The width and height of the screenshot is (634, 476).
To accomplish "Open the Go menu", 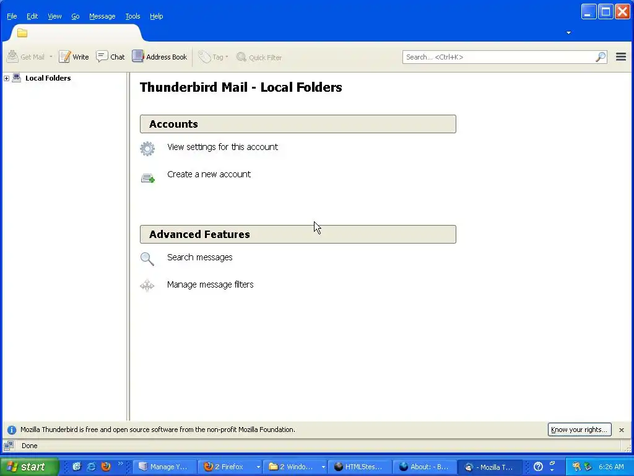I will (75, 16).
